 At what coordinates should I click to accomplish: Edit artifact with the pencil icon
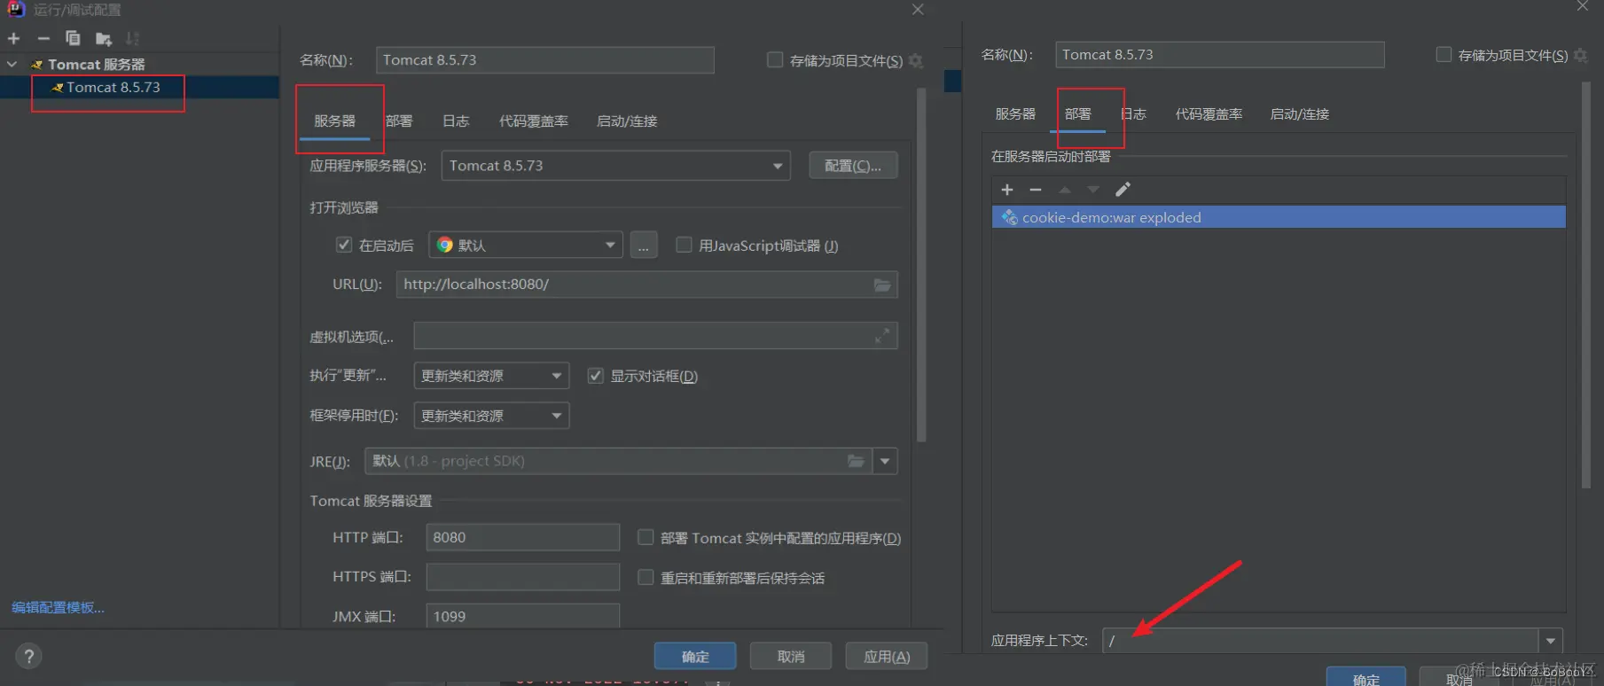coord(1123,189)
